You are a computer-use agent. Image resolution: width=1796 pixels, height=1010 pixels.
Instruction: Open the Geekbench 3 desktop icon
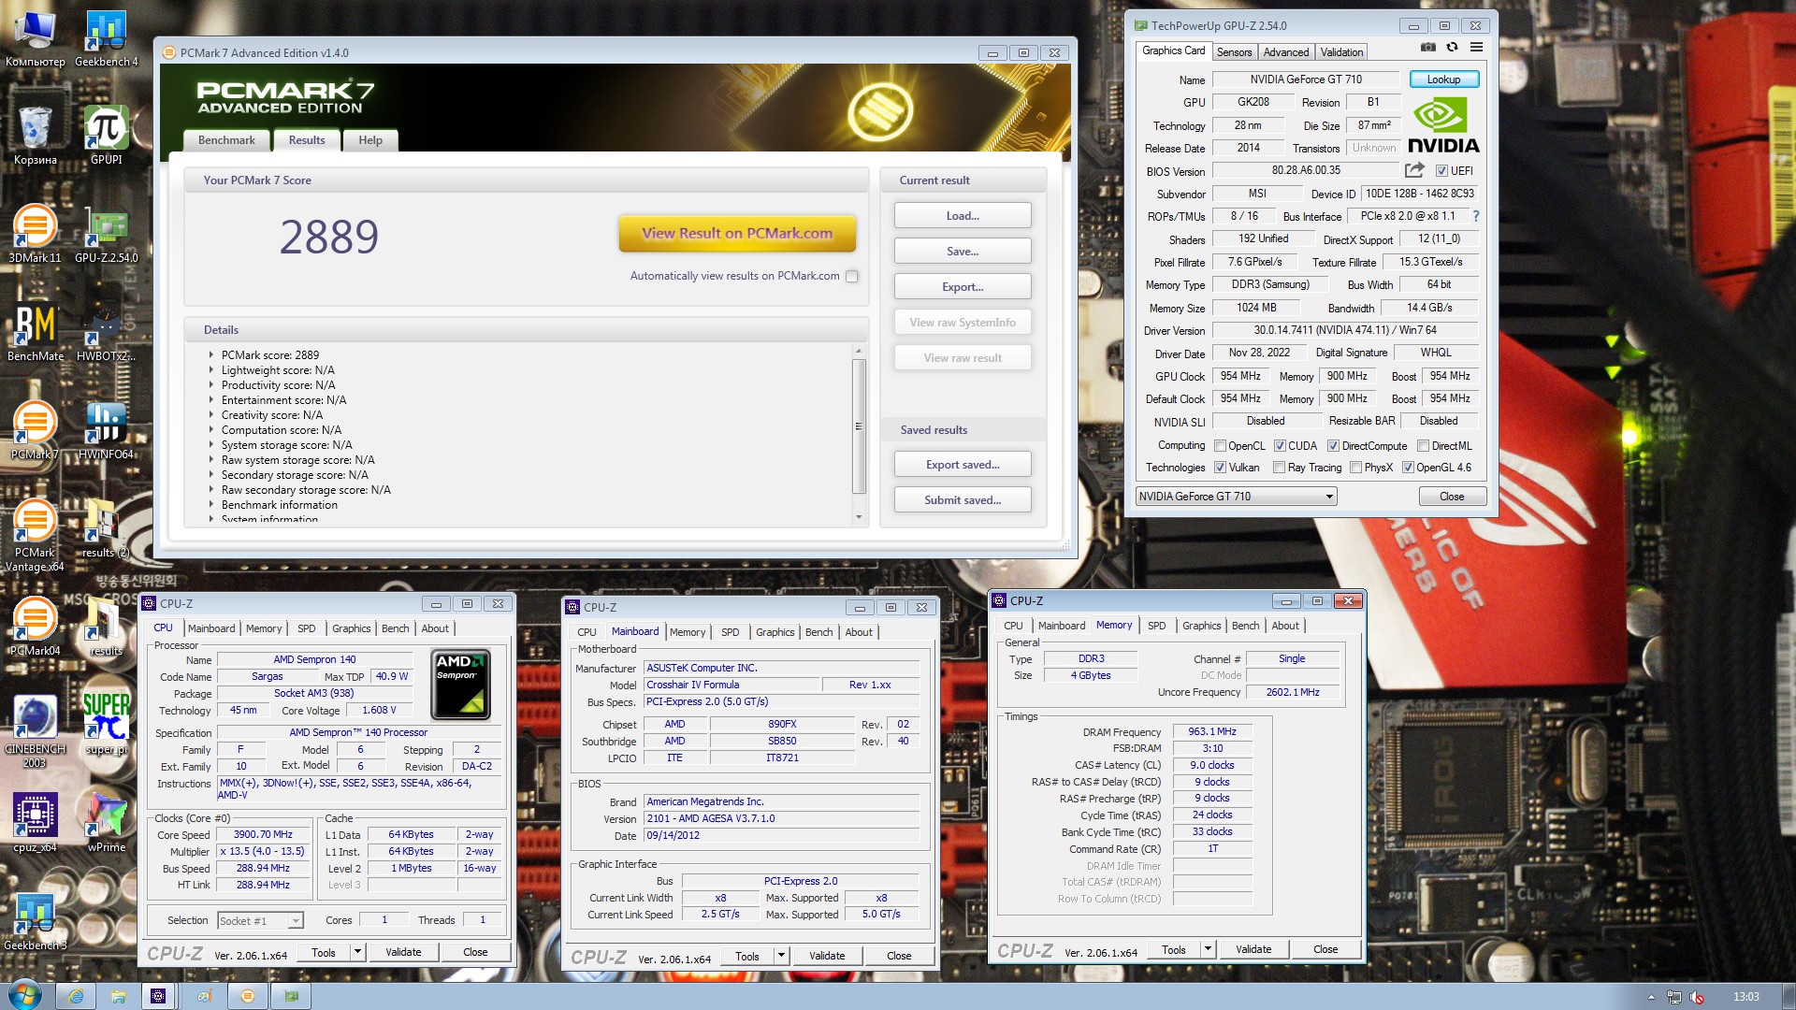[x=35, y=921]
